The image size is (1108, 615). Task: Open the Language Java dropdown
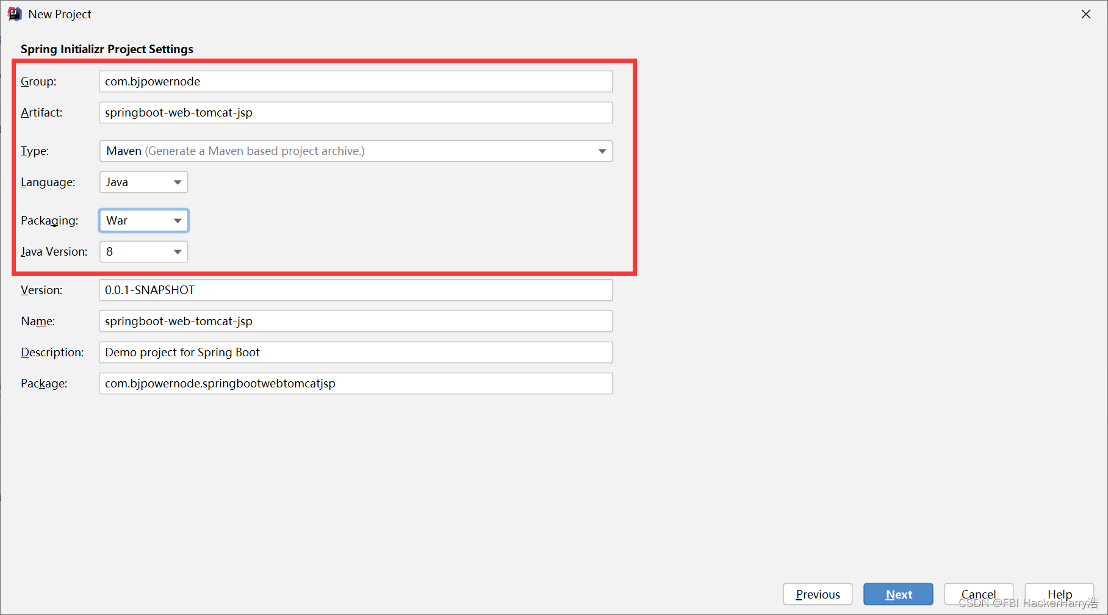(x=143, y=182)
